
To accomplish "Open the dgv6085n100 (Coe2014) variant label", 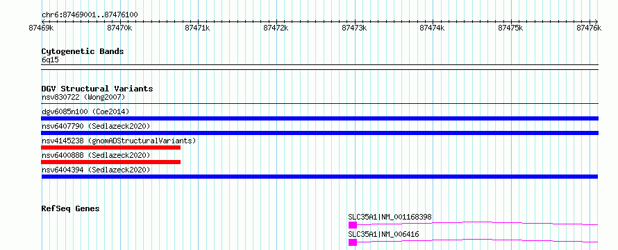I will [85, 111].
